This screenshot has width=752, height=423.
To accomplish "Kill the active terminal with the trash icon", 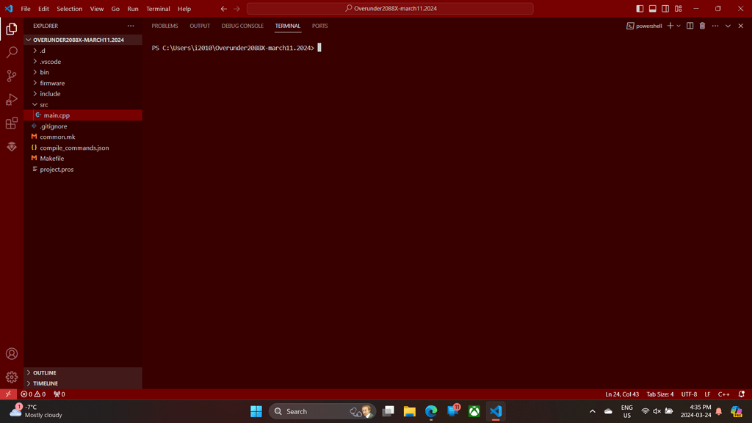I will click(x=703, y=26).
